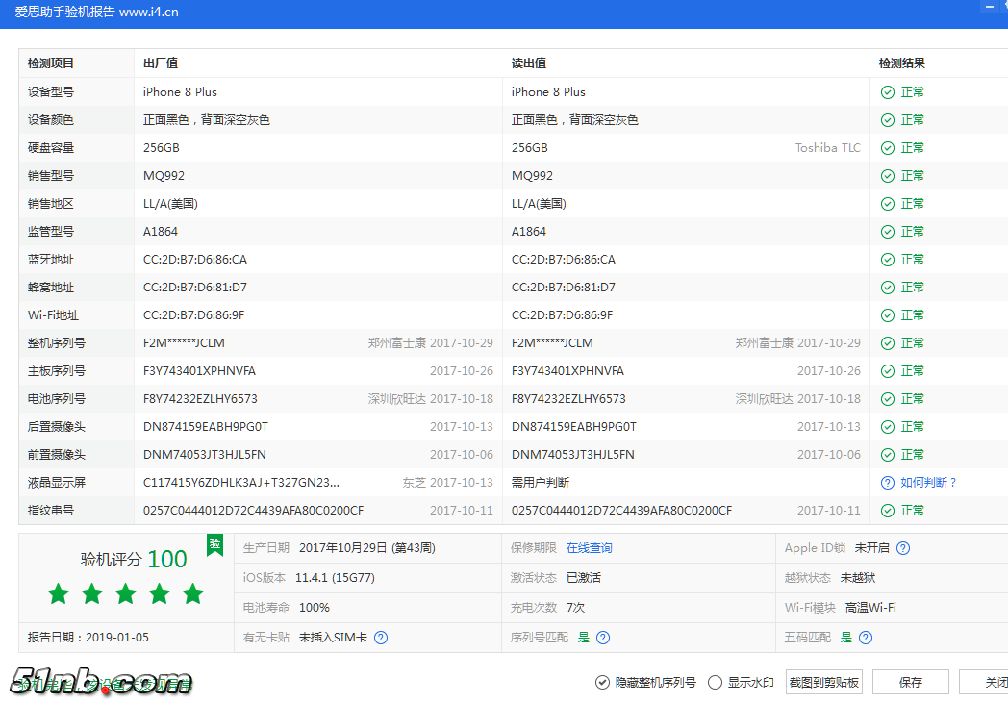Open the 如何判断 help icon for 液晶显示屏
The width and height of the screenshot is (1008, 704).
(887, 483)
